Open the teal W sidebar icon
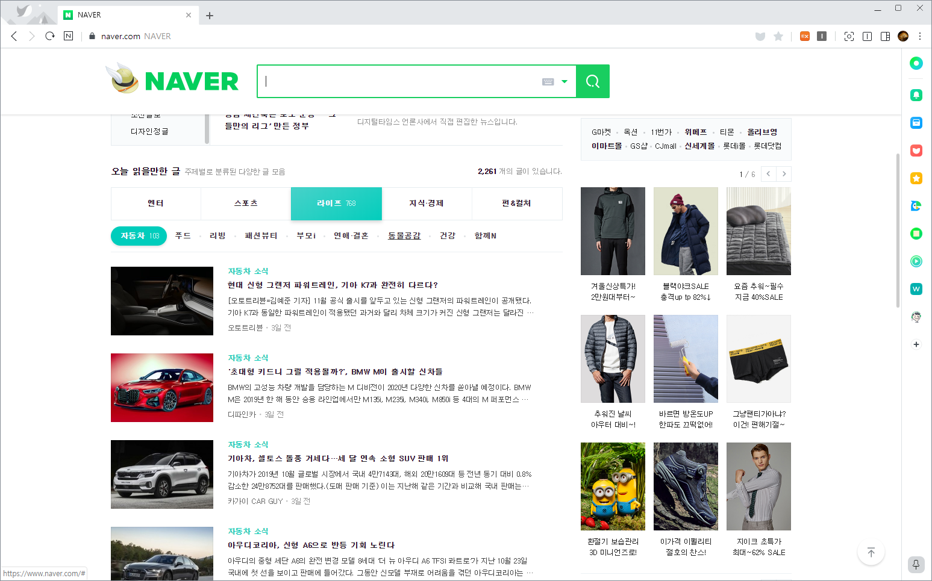The width and height of the screenshot is (932, 581). (916, 289)
